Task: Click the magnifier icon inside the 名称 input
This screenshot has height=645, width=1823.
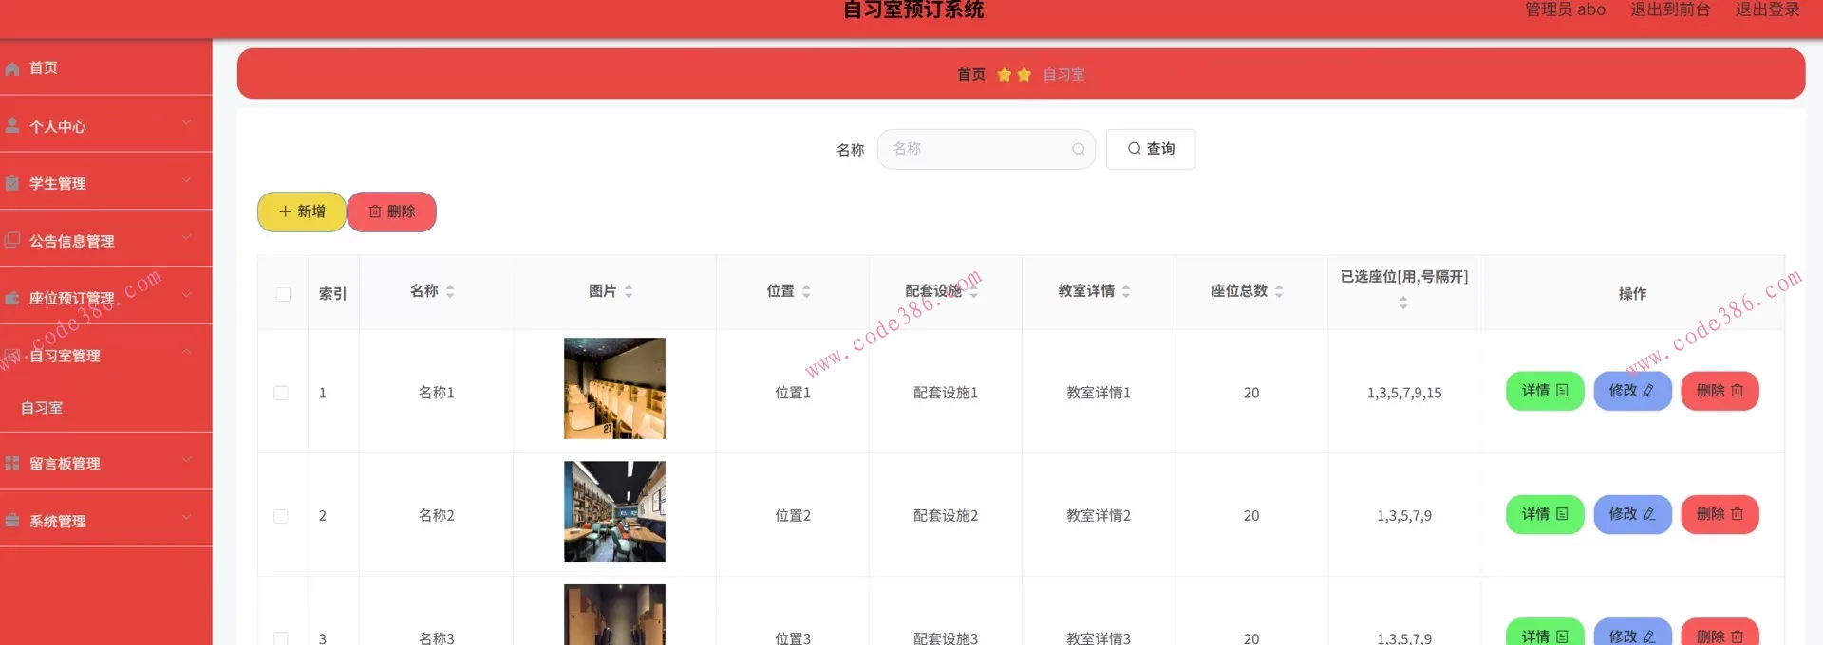Action: (1079, 149)
